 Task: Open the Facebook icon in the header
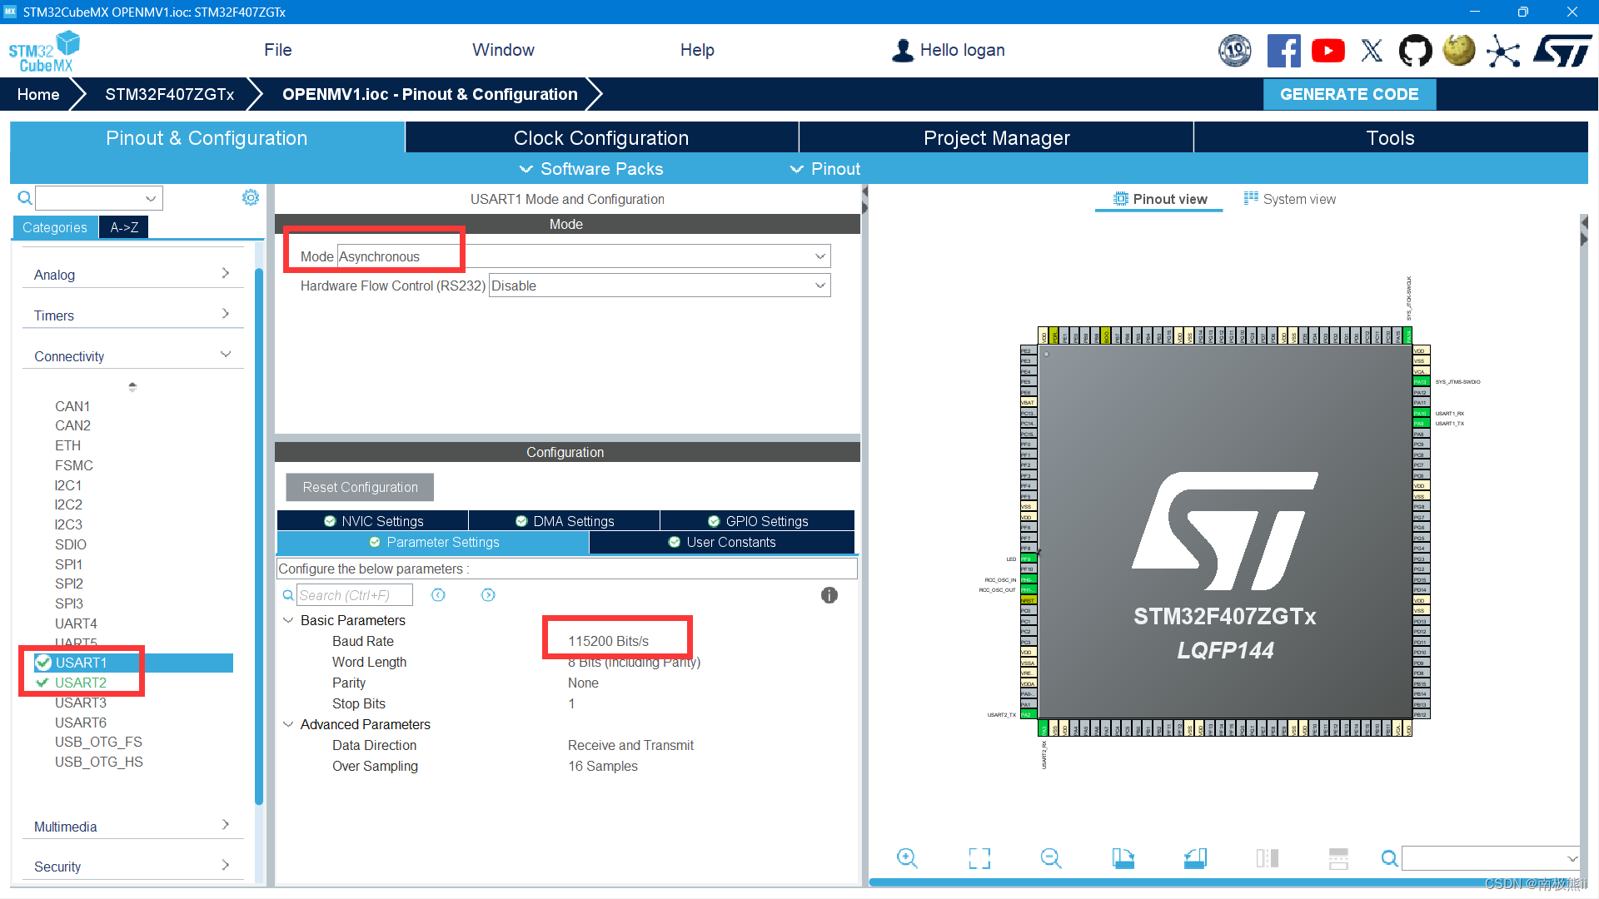pos(1283,51)
